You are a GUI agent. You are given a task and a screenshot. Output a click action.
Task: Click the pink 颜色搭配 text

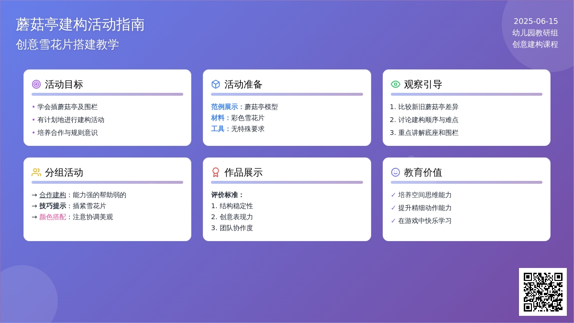coord(53,217)
